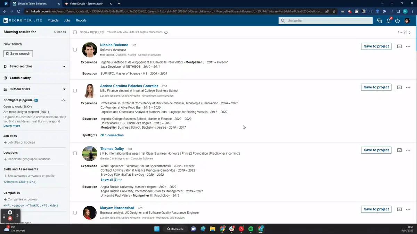The height and width of the screenshot is (234, 417).
Task: Open three-dot menu for Thomas Dalby
Action: click(x=408, y=150)
